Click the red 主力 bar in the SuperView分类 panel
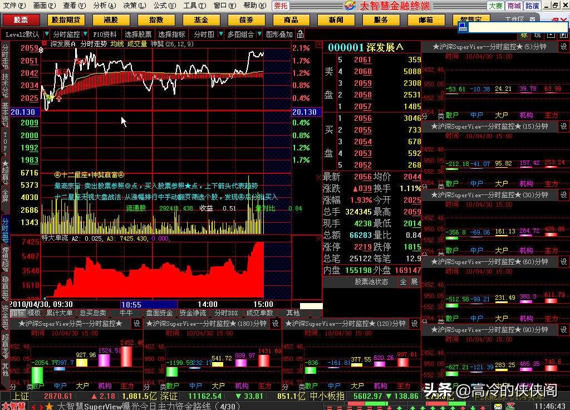Screen dimensions: 570x410 tap(126, 356)
